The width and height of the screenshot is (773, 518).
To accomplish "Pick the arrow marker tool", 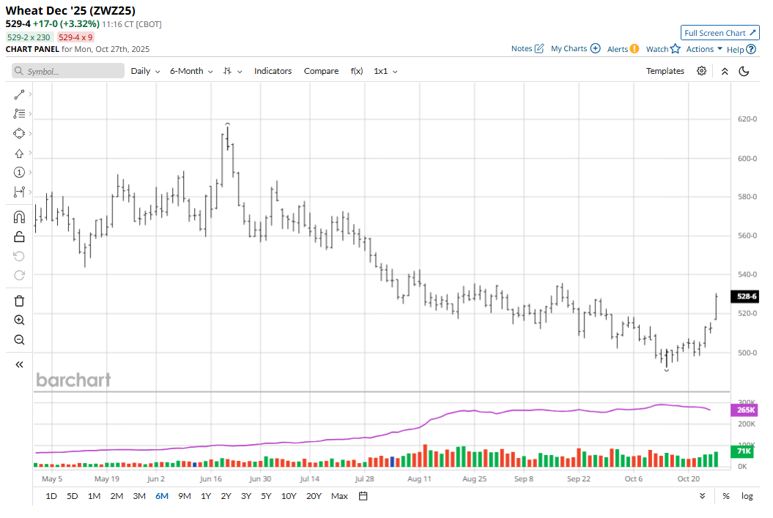I will 19,153.
